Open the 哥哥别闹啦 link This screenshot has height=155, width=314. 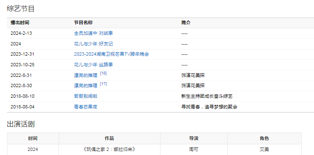pyautogui.click(x=86, y=96)
